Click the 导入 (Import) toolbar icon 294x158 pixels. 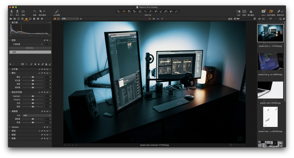(x=11, y=12)
